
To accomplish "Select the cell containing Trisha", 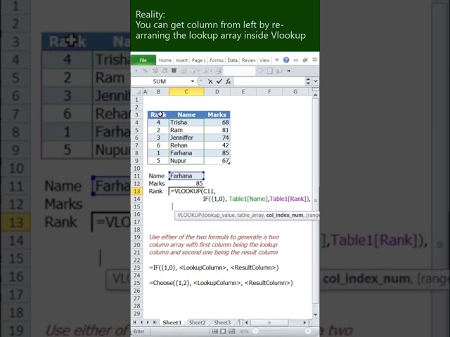I will pyautogui.click(x=186, y=122).
